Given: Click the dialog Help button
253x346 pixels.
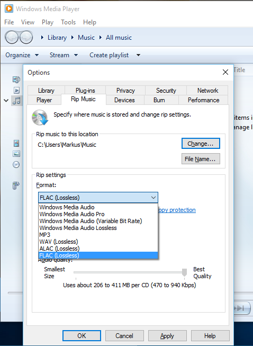Looking at the screenshot, I should [210, 335].
